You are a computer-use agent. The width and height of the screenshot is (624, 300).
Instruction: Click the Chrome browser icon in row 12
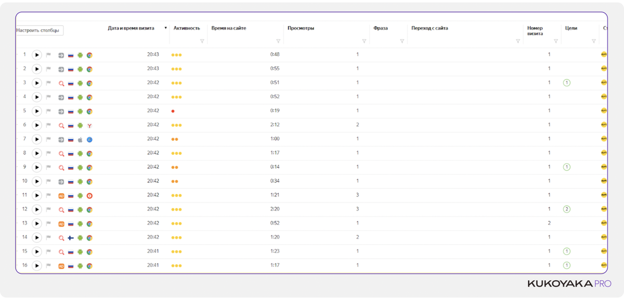coord(89,209)
